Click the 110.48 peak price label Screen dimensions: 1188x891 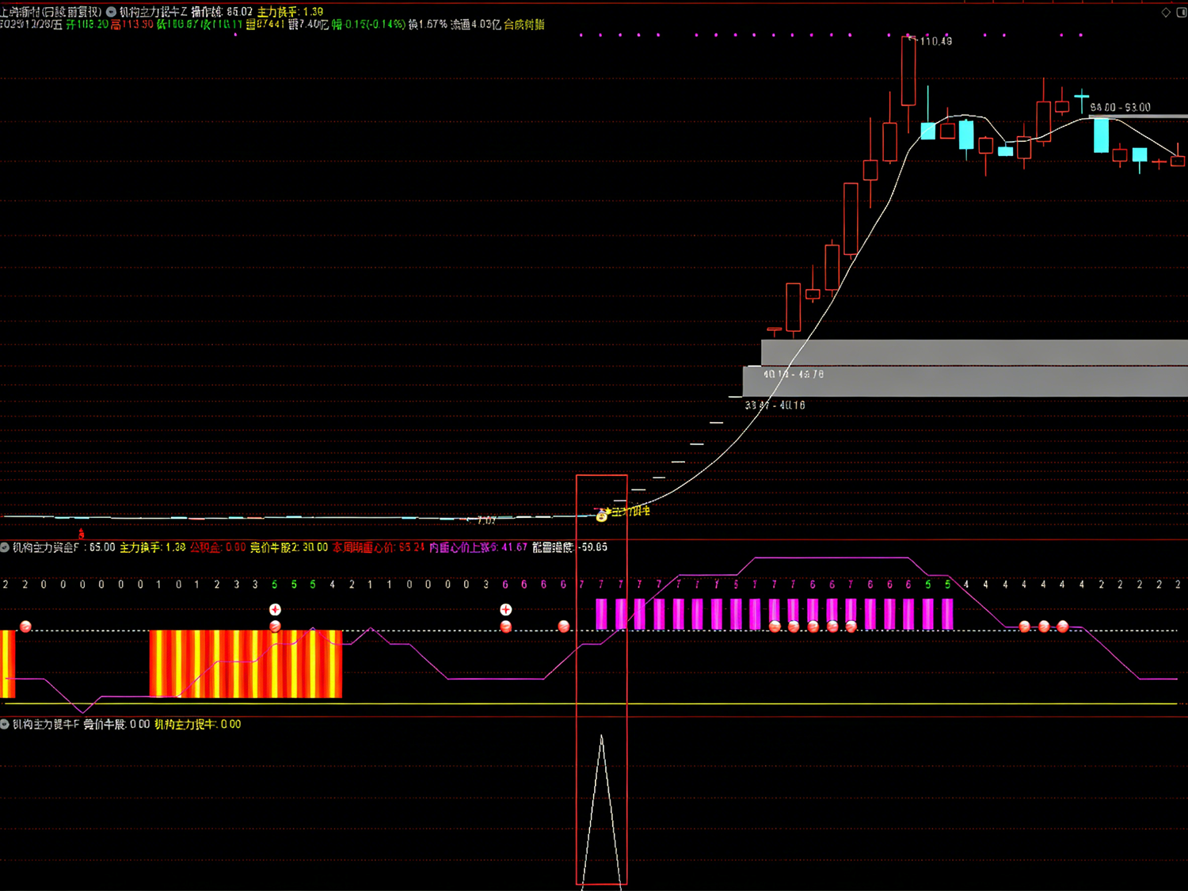point(936,41)
